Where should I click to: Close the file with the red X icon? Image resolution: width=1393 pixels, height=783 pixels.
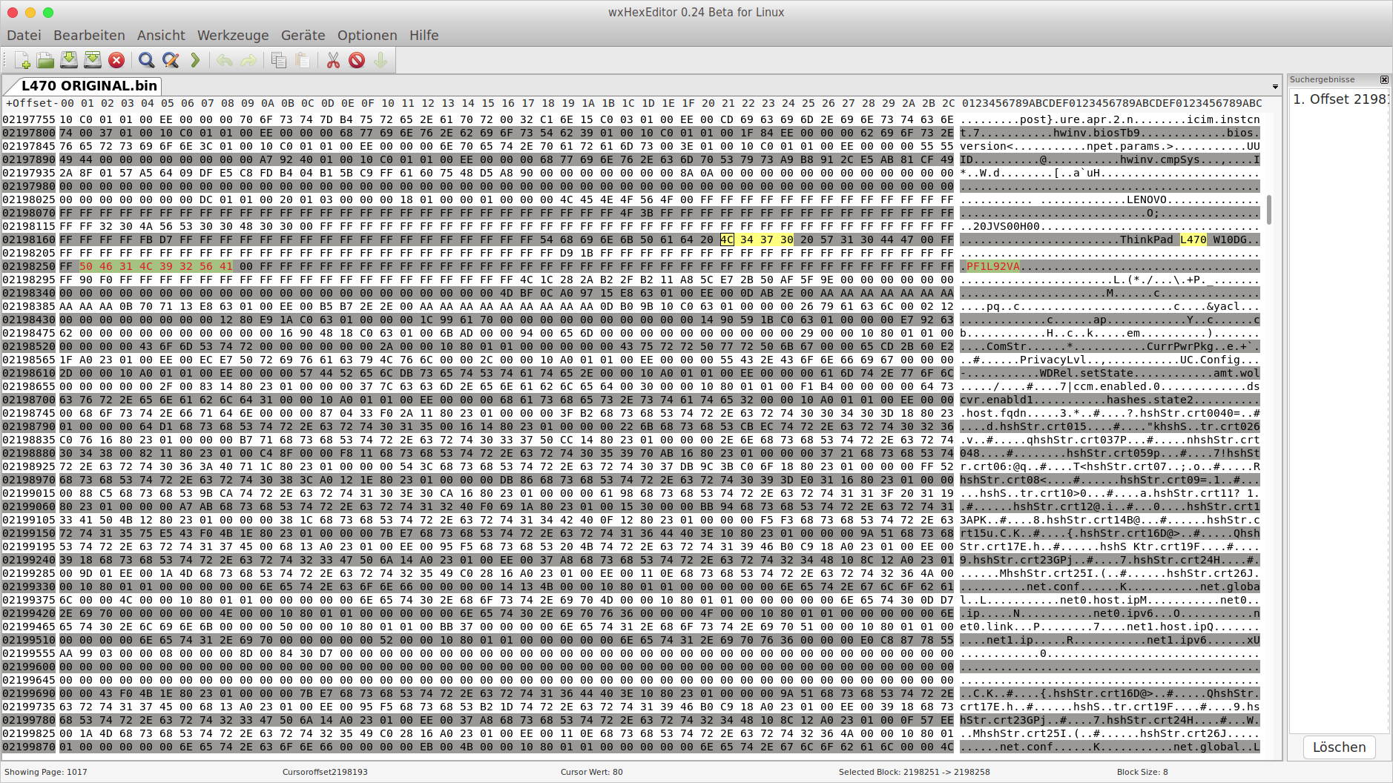pos(116,60)
